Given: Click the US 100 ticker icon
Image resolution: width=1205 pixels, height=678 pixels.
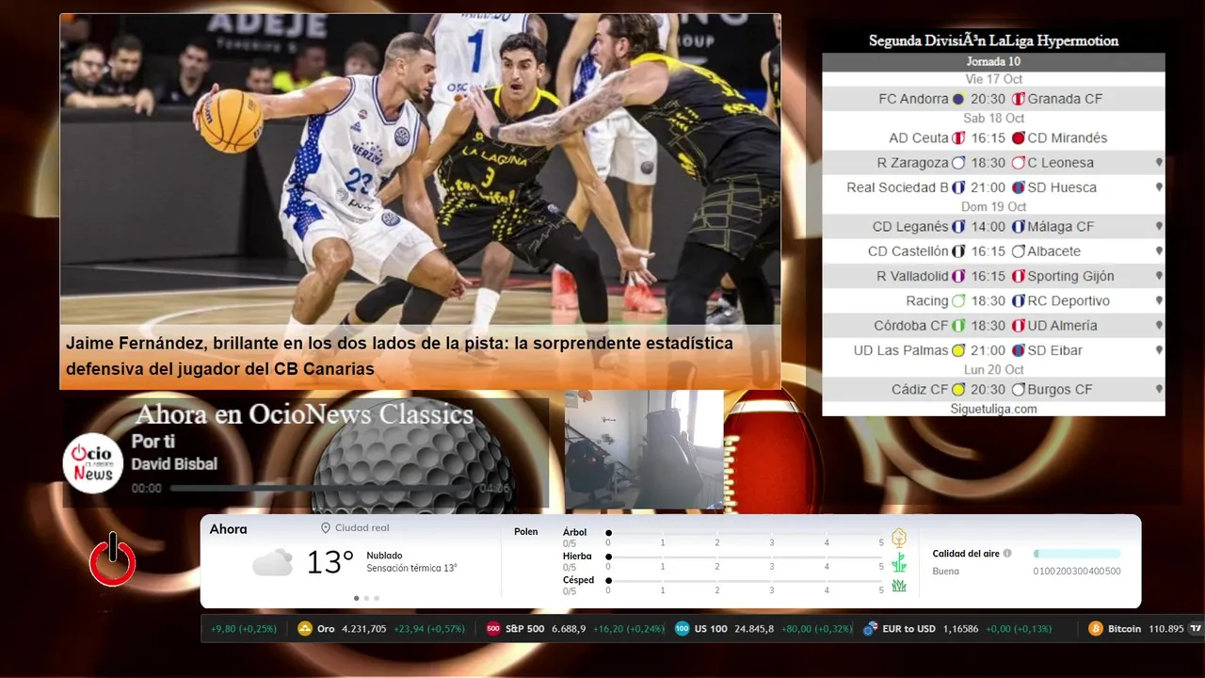Looking at the screenshot, I should pyautogui.click(x=683, y=629).
